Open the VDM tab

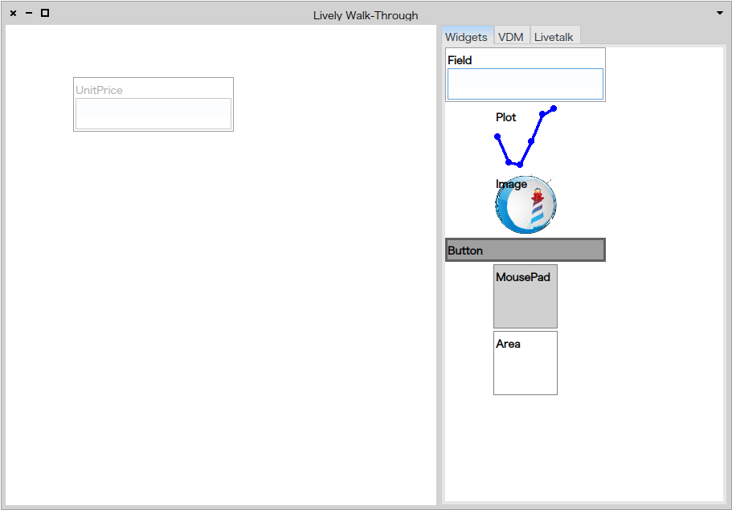pyautogui.click(x=511, y=36)
